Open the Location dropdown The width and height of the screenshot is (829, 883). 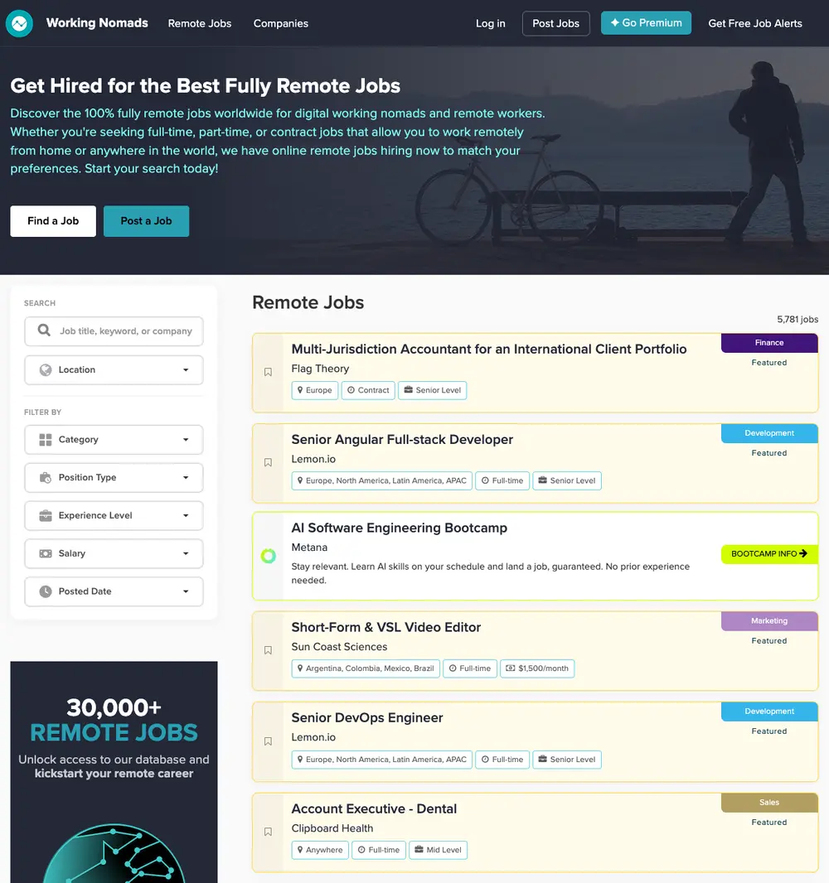click(114, 370)
